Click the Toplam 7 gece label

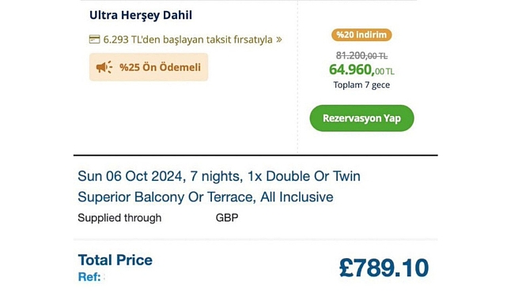pos(361,84)
